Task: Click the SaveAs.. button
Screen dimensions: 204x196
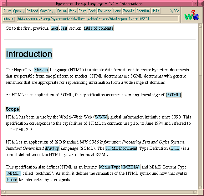Action: click(48, 11)
